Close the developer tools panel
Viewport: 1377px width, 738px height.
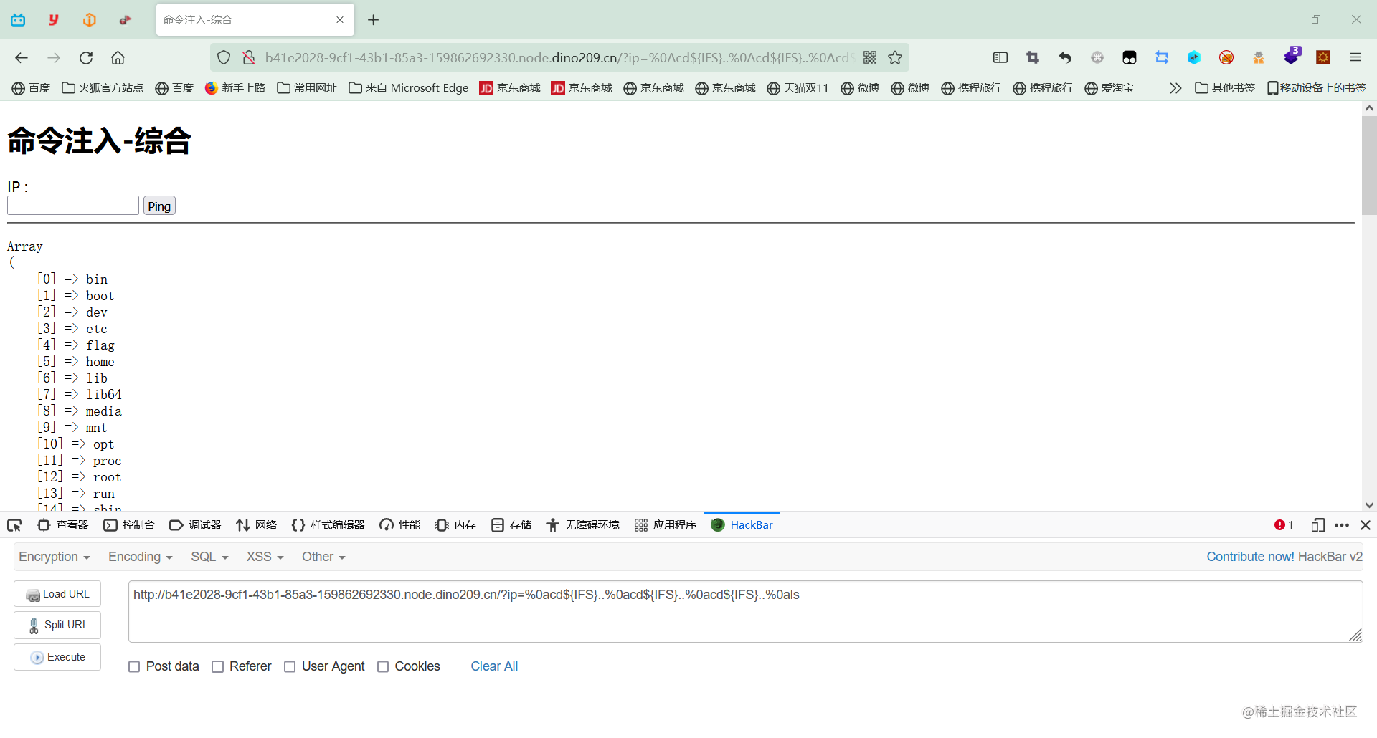pyautogui.click(x=1366, y=525)
